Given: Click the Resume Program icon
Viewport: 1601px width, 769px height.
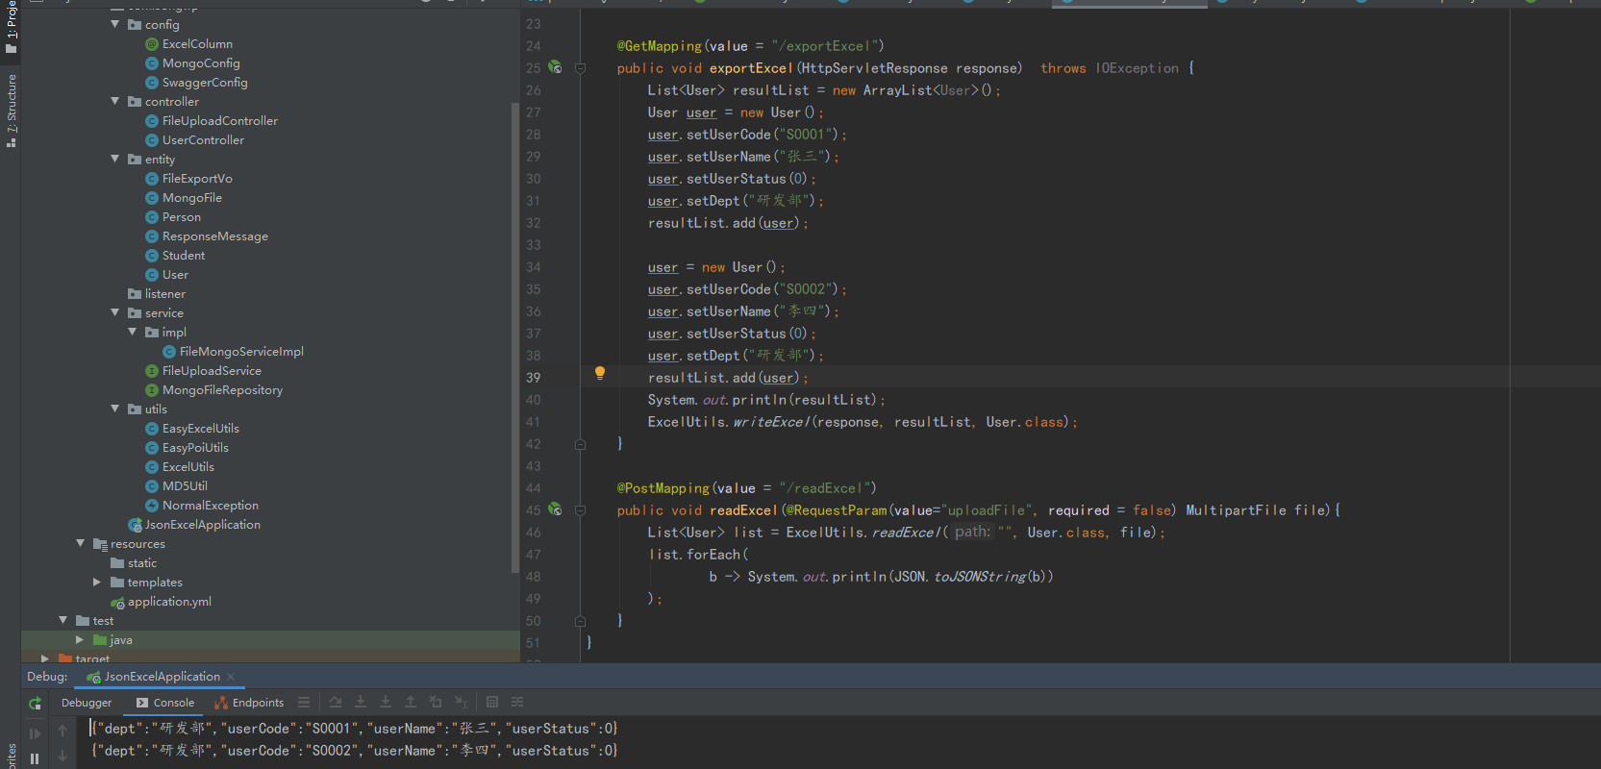Looking at the screenshot, I should pyautogui.click(x=35, y=733).
